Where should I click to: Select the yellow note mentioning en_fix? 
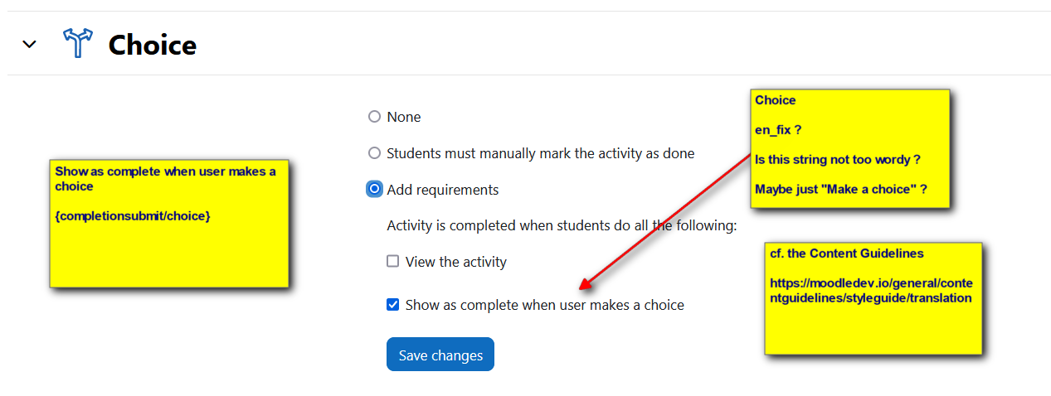click(x=850, y=148)
